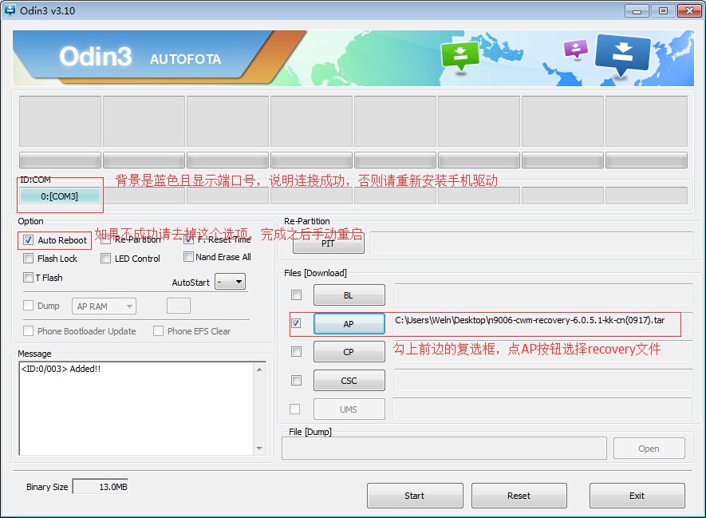
Task: Check Phone Bootloader Update option
Action: 29,331
